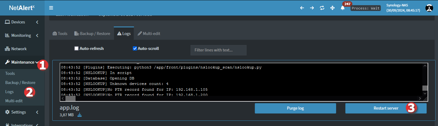Uncheck the Auto-scroll checkbox
This screenshot has height=126, width=438.
(x=135, y=48)
